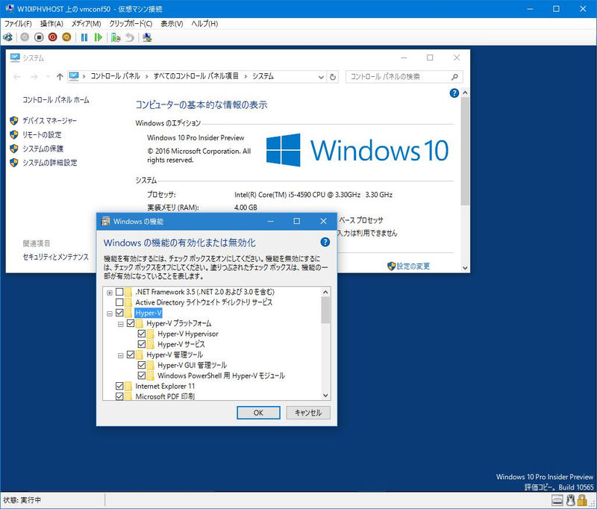Image resolution: width=597 pixels, height=509 pixels.
Task: Open the クリップボード(C) menu
Action: point(131,24)
